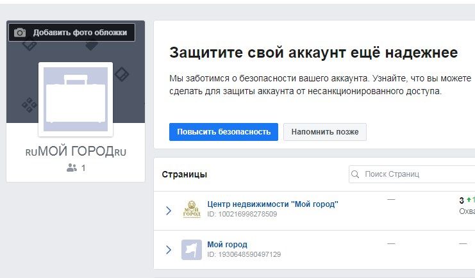Image resolution: width=475 pixels, height=278 pixels.
Task: Expand the Центр недвижимости "Мой город" row
Action: pyautogui.click(x=169, y=211)
